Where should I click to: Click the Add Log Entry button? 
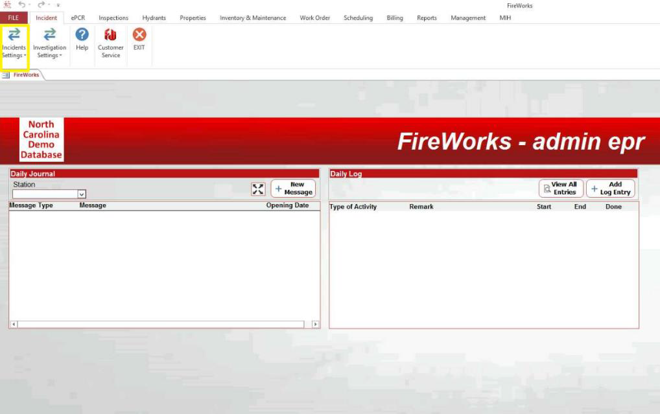tap(611, 189)
